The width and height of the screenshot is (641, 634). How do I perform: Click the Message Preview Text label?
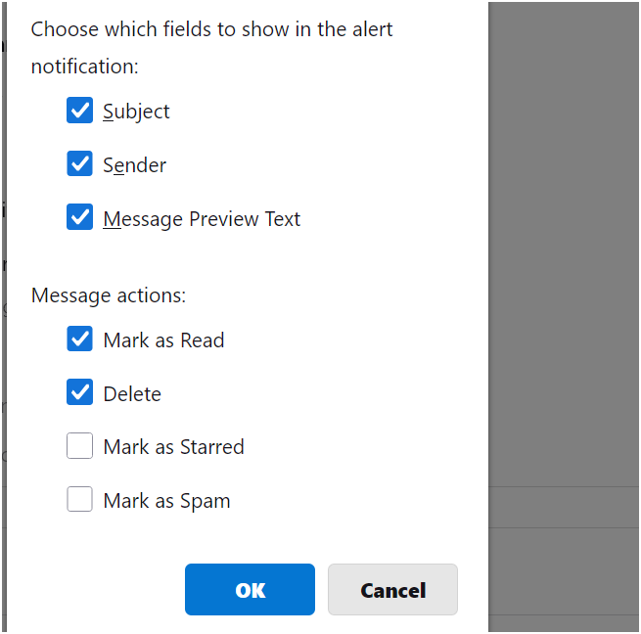202,219
